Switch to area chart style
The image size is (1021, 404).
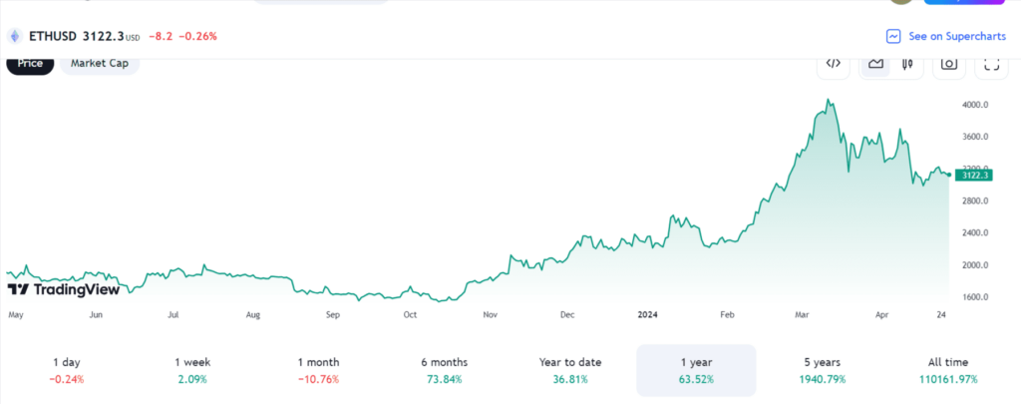tap(875, 64)
